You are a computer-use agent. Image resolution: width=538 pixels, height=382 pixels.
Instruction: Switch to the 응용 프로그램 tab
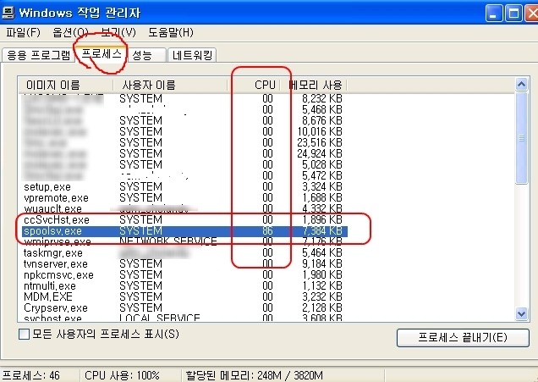pos(38,56)
